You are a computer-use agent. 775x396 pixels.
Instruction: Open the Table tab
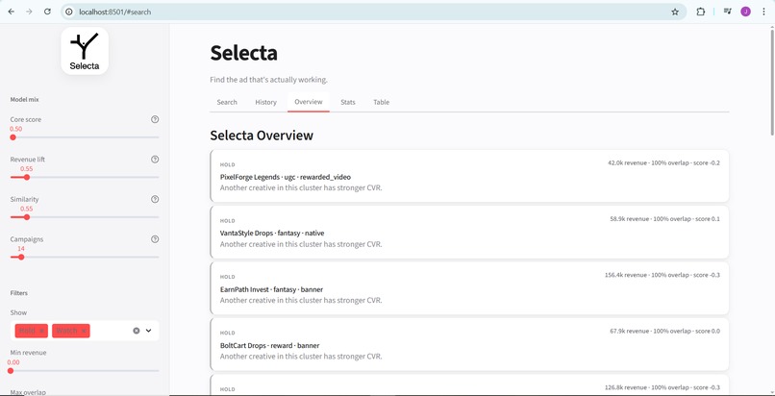coord(381,102)
